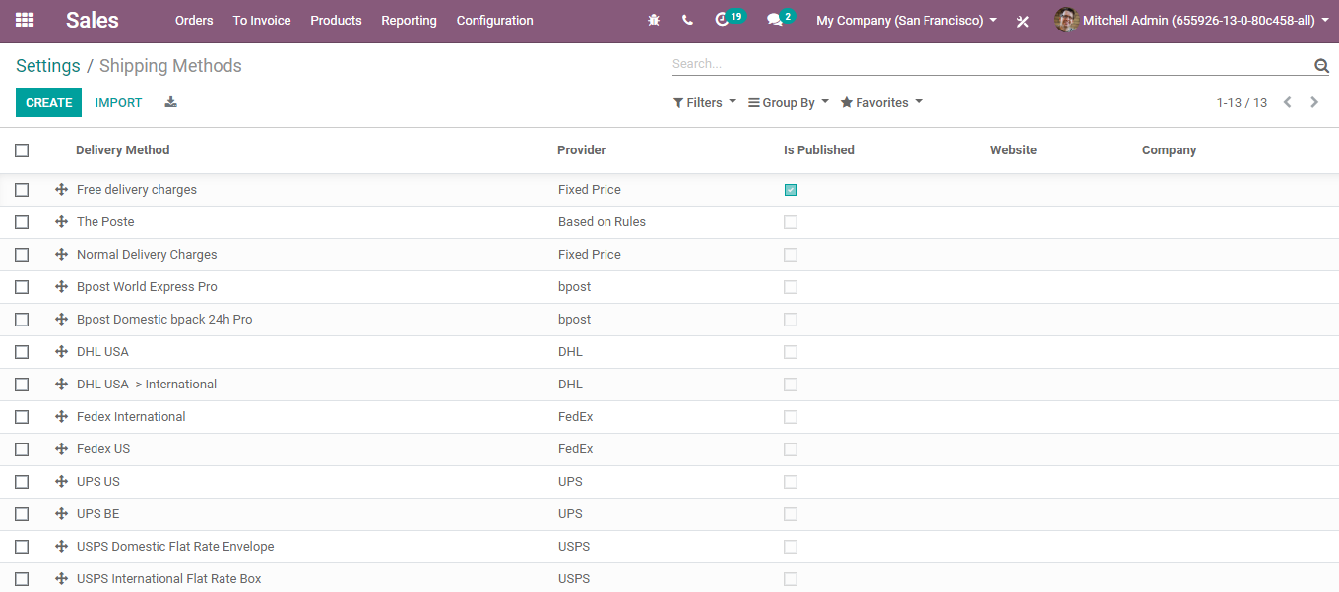Click the CREATE button
This screenshot has height=592, width=1339.
48,102
